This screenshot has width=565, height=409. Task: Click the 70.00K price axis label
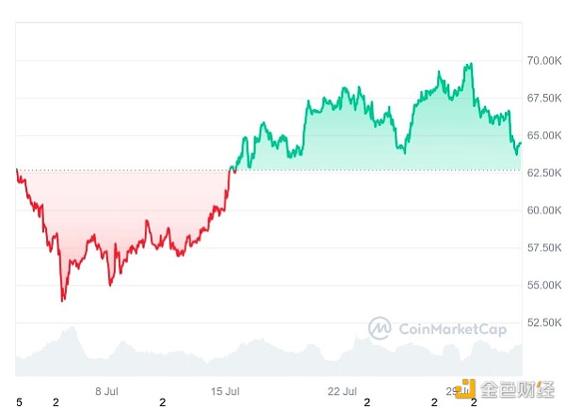pos(545,60)
